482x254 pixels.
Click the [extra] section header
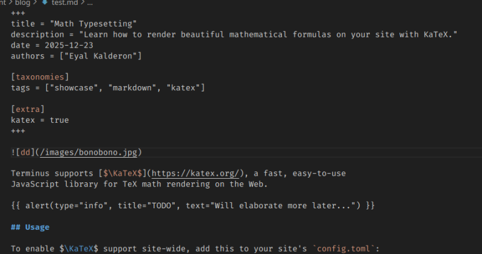click(x=28, y=109)
